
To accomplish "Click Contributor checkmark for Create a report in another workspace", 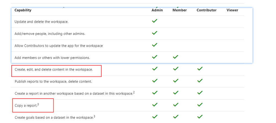I will (200, 93).
